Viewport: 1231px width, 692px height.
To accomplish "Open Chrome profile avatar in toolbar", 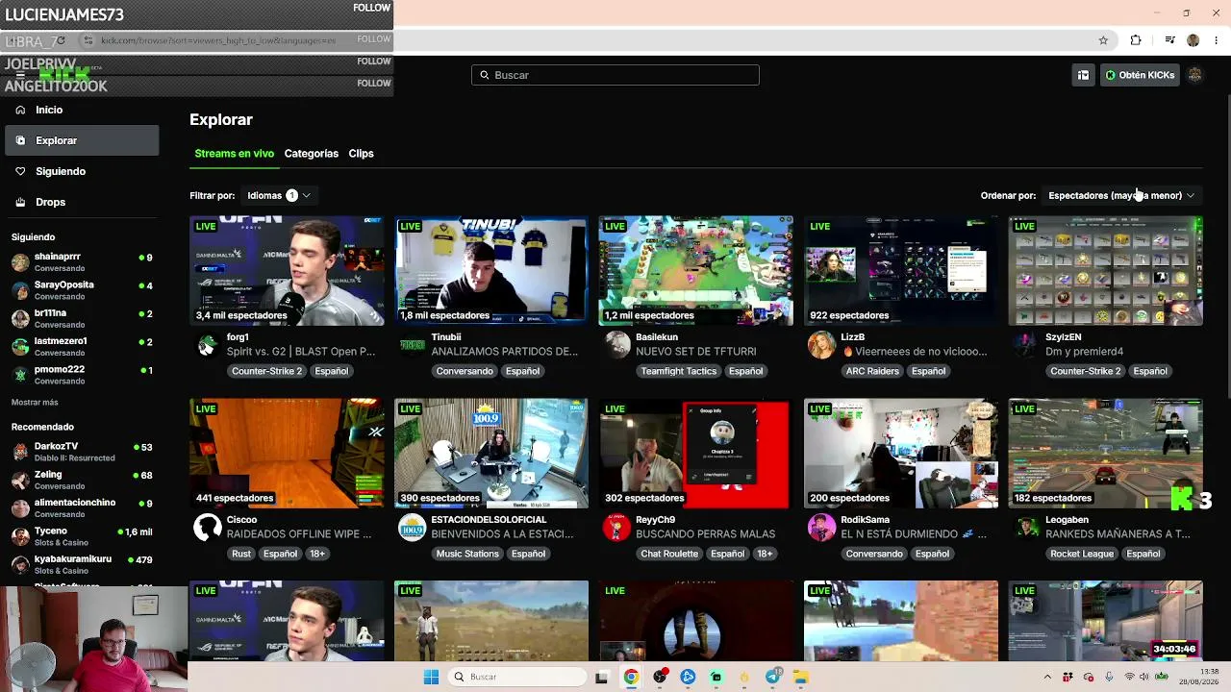I will pos(1193,40).
